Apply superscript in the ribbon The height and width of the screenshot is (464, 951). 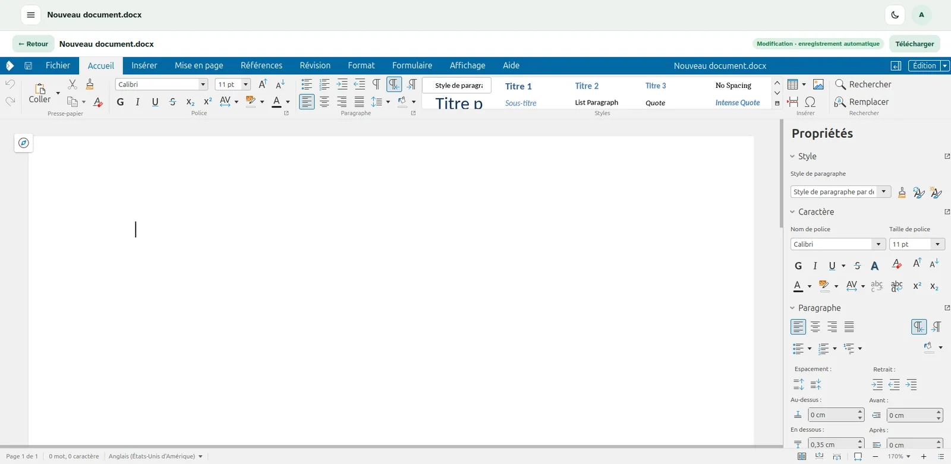(x=207, y=102)
